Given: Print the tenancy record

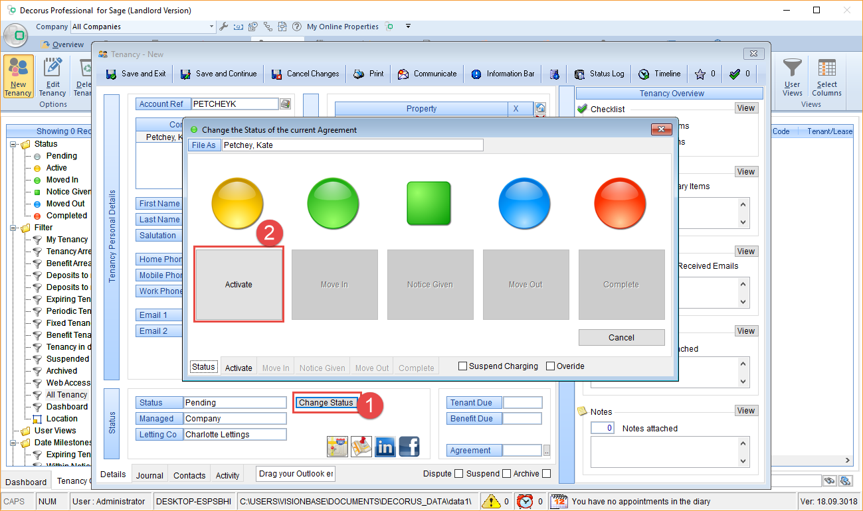Looking at the screenshot, I should [x=369, y=74].
